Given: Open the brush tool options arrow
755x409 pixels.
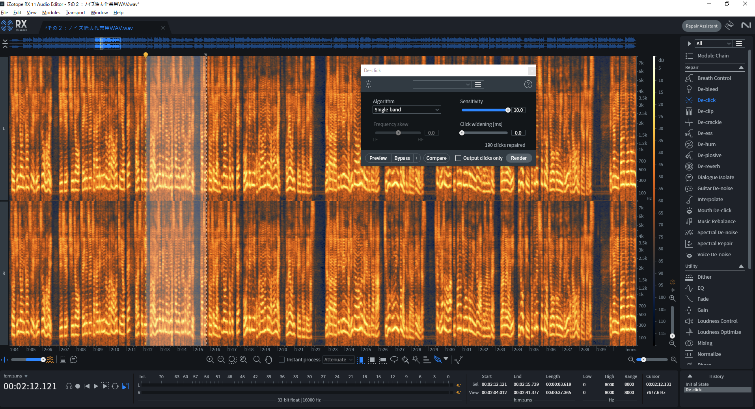Looking at the screenshot, I should (446, 359).
